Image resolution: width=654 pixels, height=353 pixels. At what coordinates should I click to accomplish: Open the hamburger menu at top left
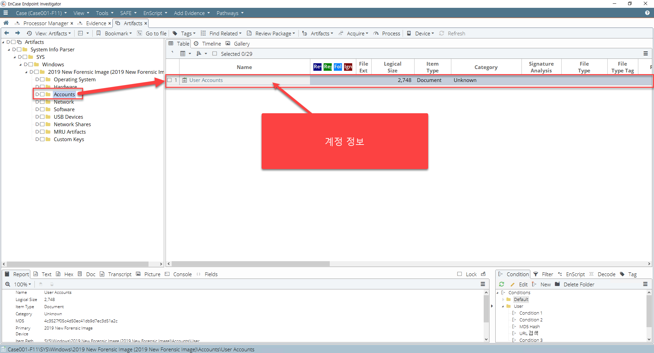tap(5, 13)
